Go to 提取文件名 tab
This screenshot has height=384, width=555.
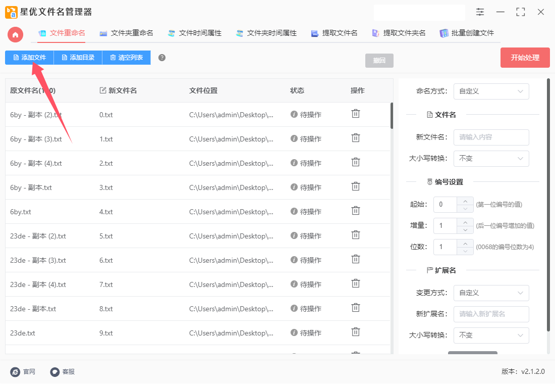pyautogui.click(x=334, y=33)
